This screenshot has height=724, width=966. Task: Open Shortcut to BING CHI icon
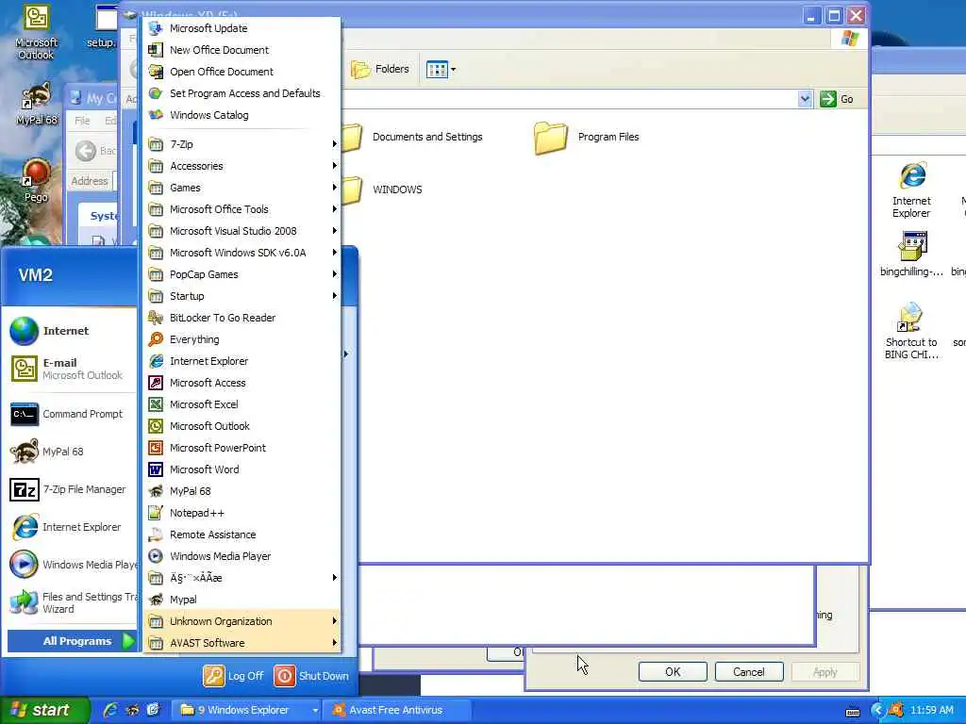pyautogui.click(x=912, y=331)
